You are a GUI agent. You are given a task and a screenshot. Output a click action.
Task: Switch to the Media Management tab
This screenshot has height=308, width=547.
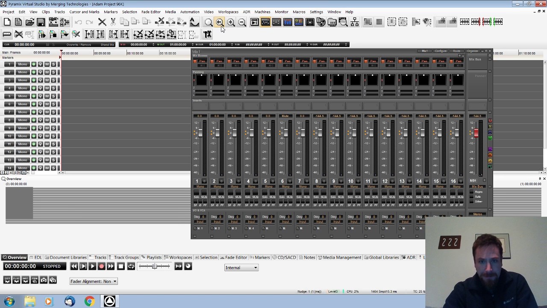[x=340, y=258]
